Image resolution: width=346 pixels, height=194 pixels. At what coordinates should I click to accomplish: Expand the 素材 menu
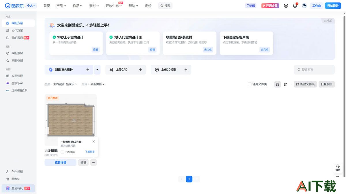[x=94, y=6]
